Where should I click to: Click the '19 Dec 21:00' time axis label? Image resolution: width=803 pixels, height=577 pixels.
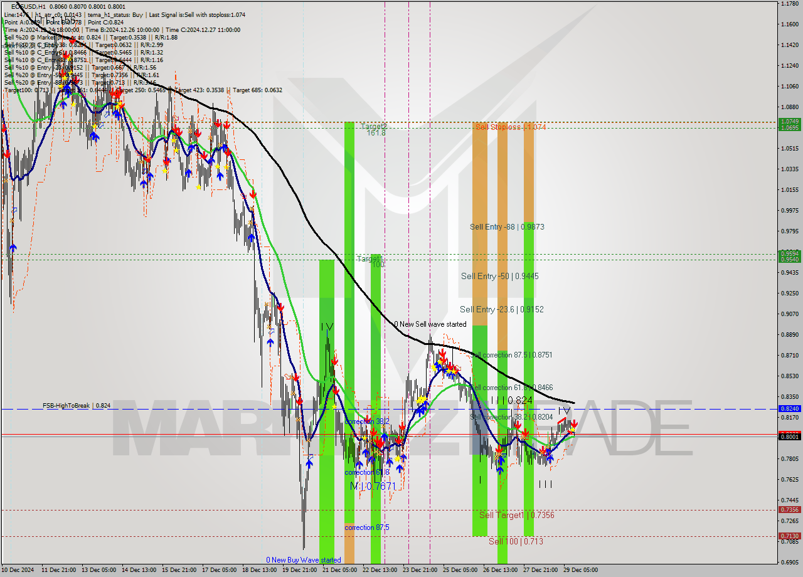click(300, 570)
